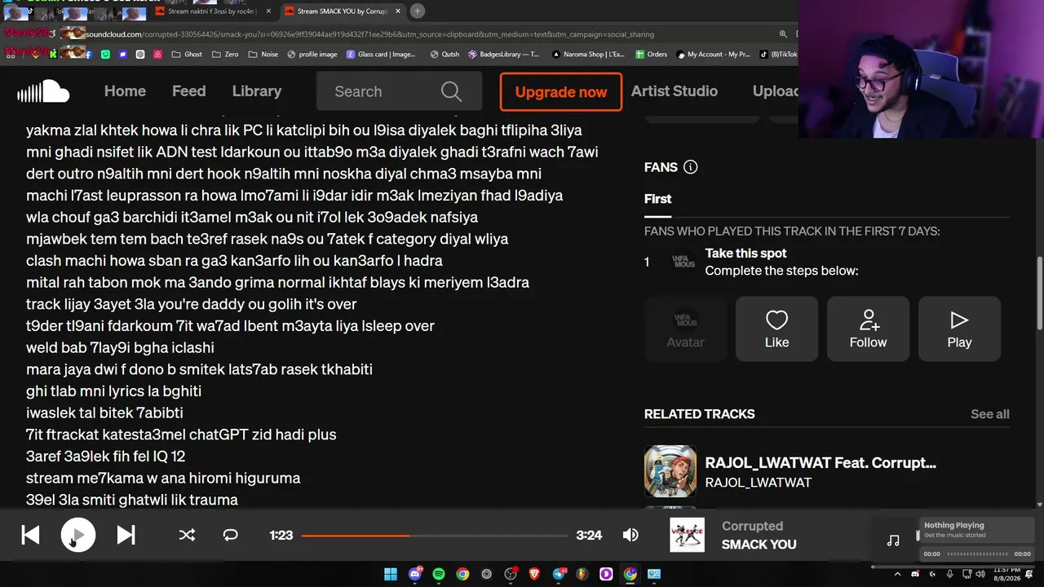Image resolution: width=1044 pixels, height=587 pixels.
Task: Open Google Chrome from the taskbar
Action: point(462,574)
